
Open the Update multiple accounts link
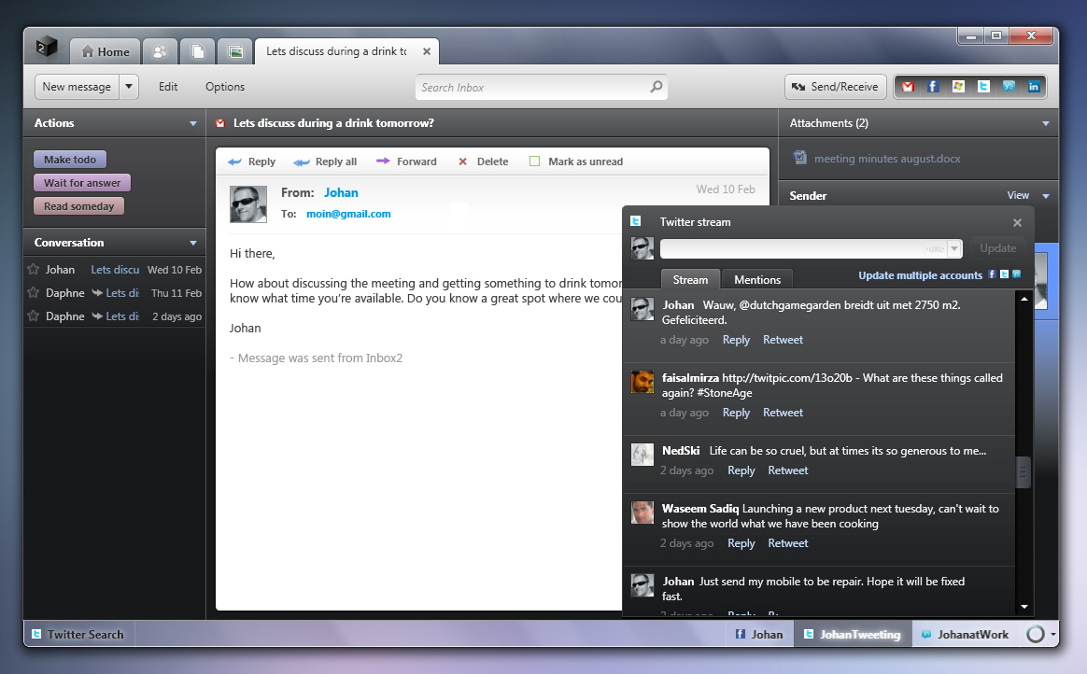(920, 275)
